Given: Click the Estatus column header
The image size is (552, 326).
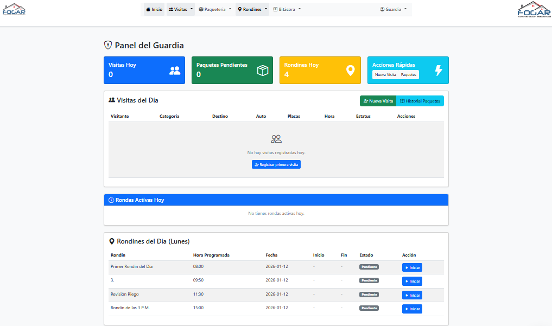Looking at the screenshot, I should (x=363, y=117).
